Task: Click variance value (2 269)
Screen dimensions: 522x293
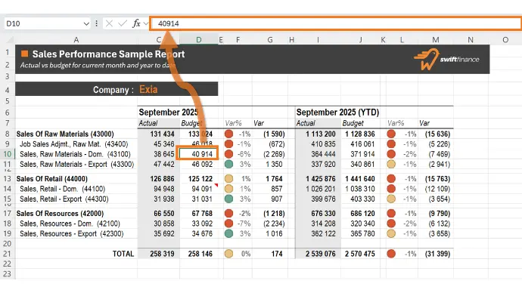Action: click(x=274, y=154)
